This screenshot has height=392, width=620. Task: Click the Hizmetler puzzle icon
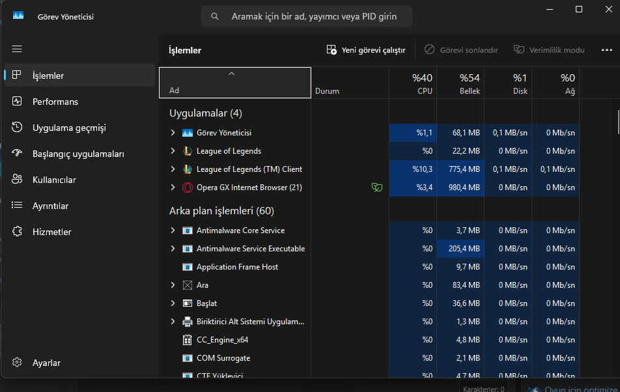click(18, 232)
